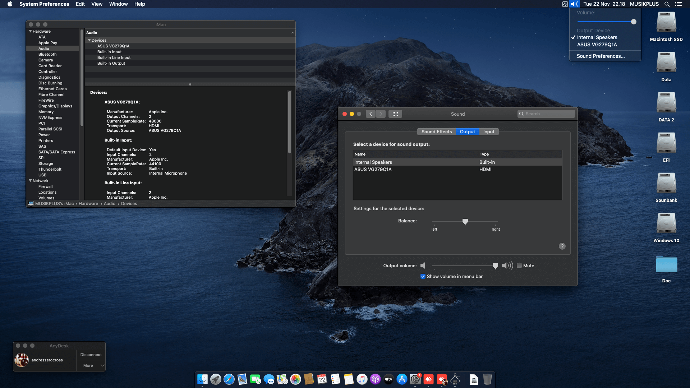Expand the More dropdown in AnyDesk

91,365
